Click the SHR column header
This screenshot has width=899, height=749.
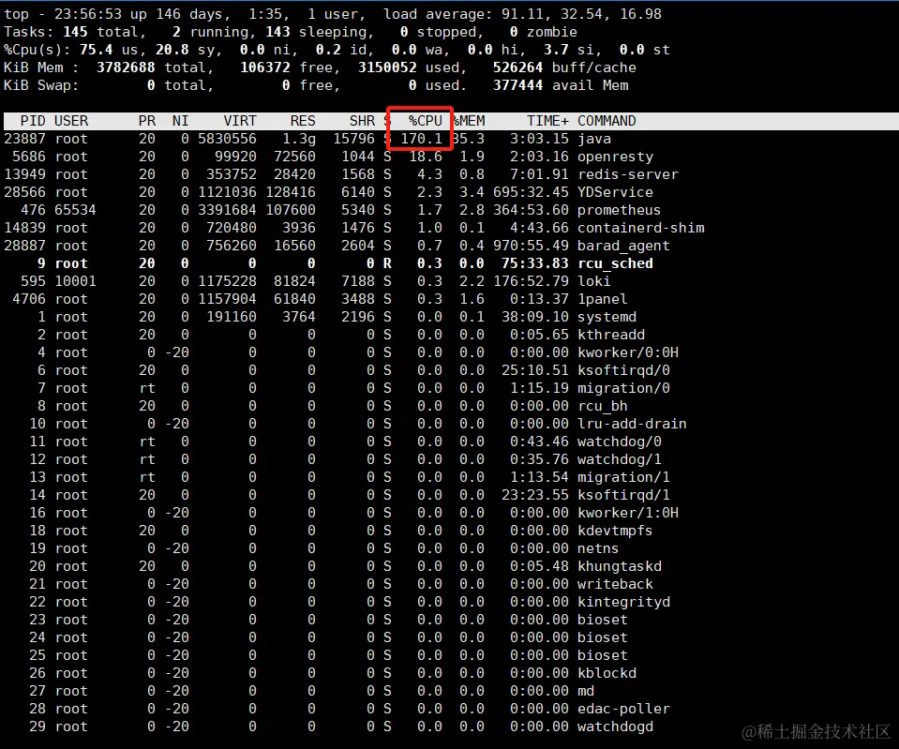click(x=363, y=121)
